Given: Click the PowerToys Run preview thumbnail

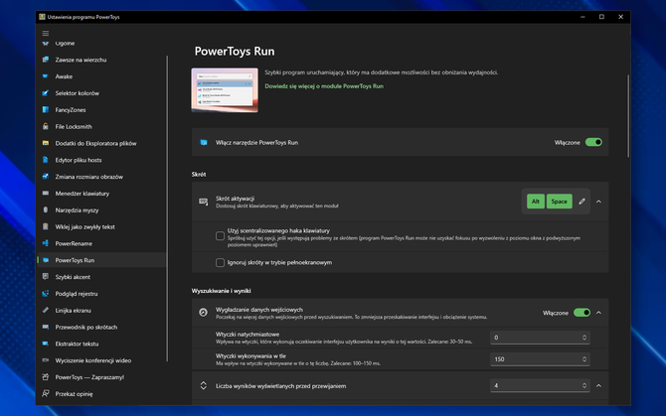Looking at the screenshot, I should [x=225, y=90].
